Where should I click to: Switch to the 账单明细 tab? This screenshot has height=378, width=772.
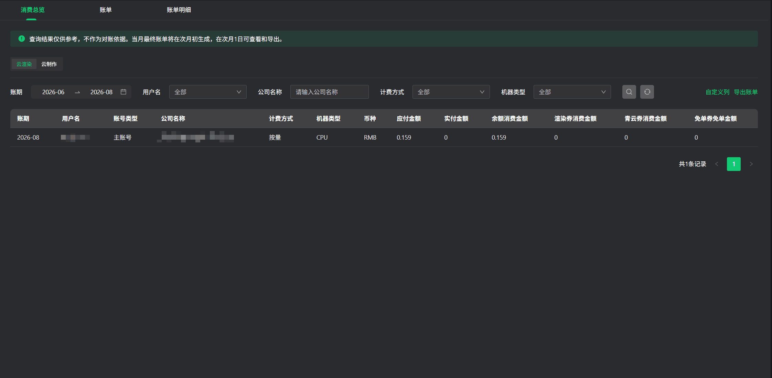click(179, 10)
